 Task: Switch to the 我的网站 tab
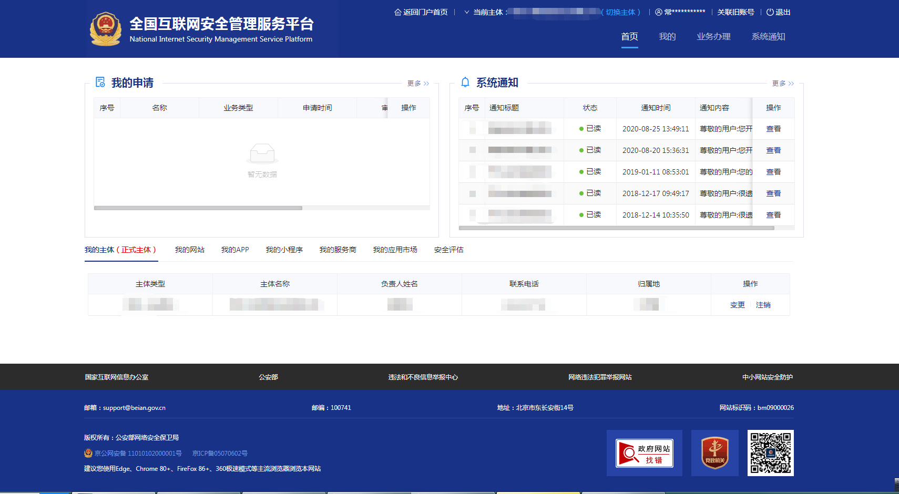pyautogui.click(x=190, y=250)
